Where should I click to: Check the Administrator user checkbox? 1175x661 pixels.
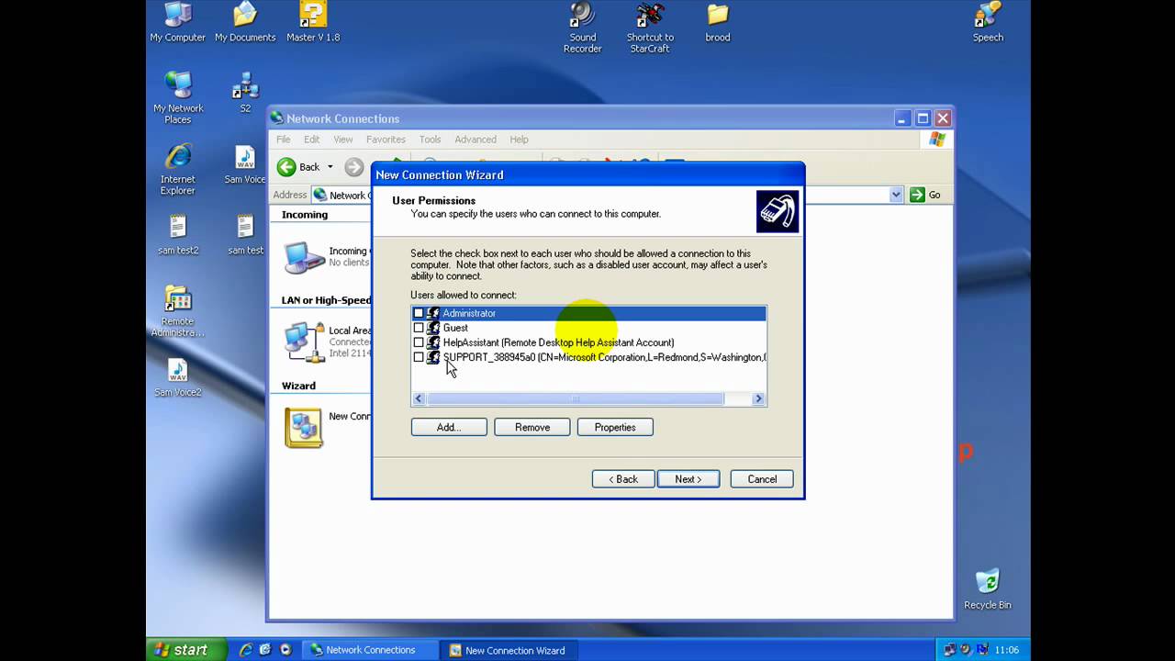point(419,313)
